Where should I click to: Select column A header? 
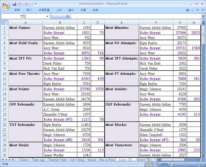[x=26, y=23]
